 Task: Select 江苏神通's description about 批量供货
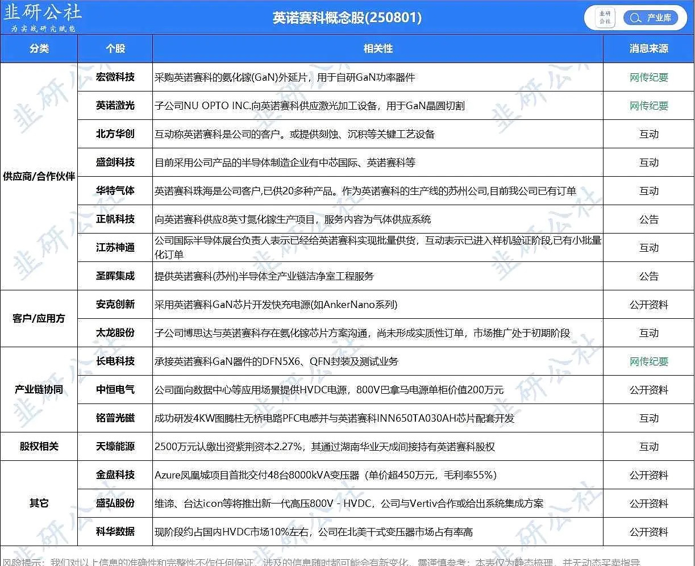tap(378, 247)
